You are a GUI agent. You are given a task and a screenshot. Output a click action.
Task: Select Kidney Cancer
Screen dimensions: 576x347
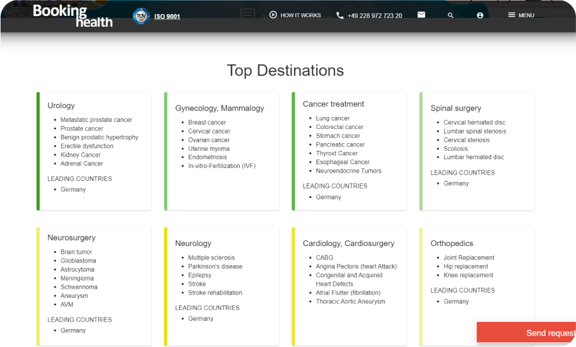click(x=81, y=155)
